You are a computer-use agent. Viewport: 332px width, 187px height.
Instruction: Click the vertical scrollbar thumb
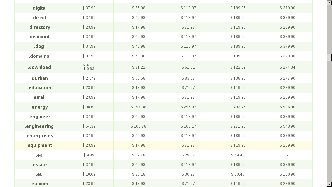tap(329, 58)
